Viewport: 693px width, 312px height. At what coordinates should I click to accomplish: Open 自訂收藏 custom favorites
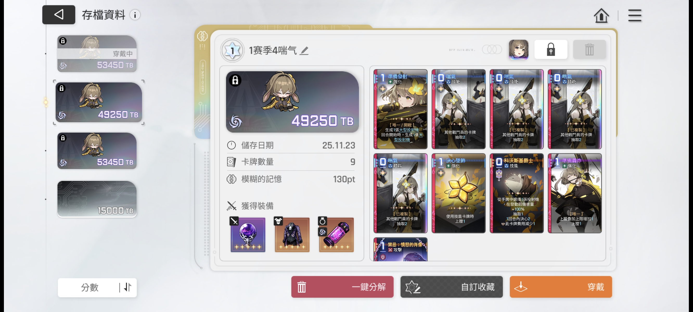451,287
